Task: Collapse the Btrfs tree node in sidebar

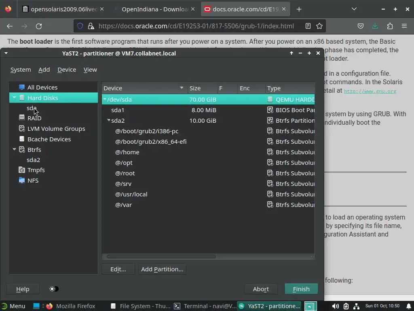Action: point(14,149)
